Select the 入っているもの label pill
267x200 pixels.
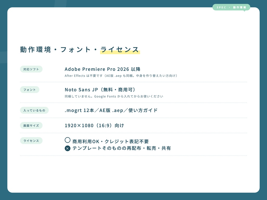[x=34, y=110]
